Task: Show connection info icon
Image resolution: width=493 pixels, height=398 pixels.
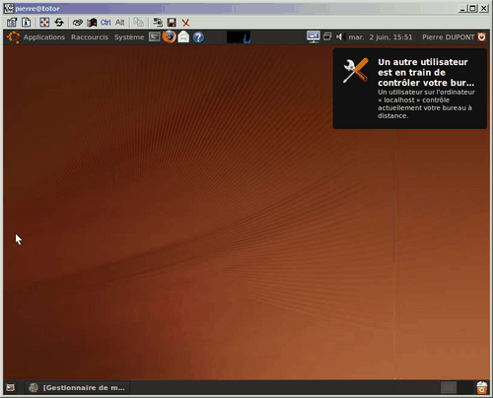Action: coord(26,23)
